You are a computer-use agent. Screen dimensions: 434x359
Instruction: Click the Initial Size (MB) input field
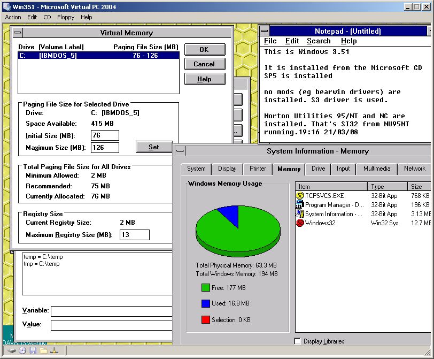pos(105,135)
